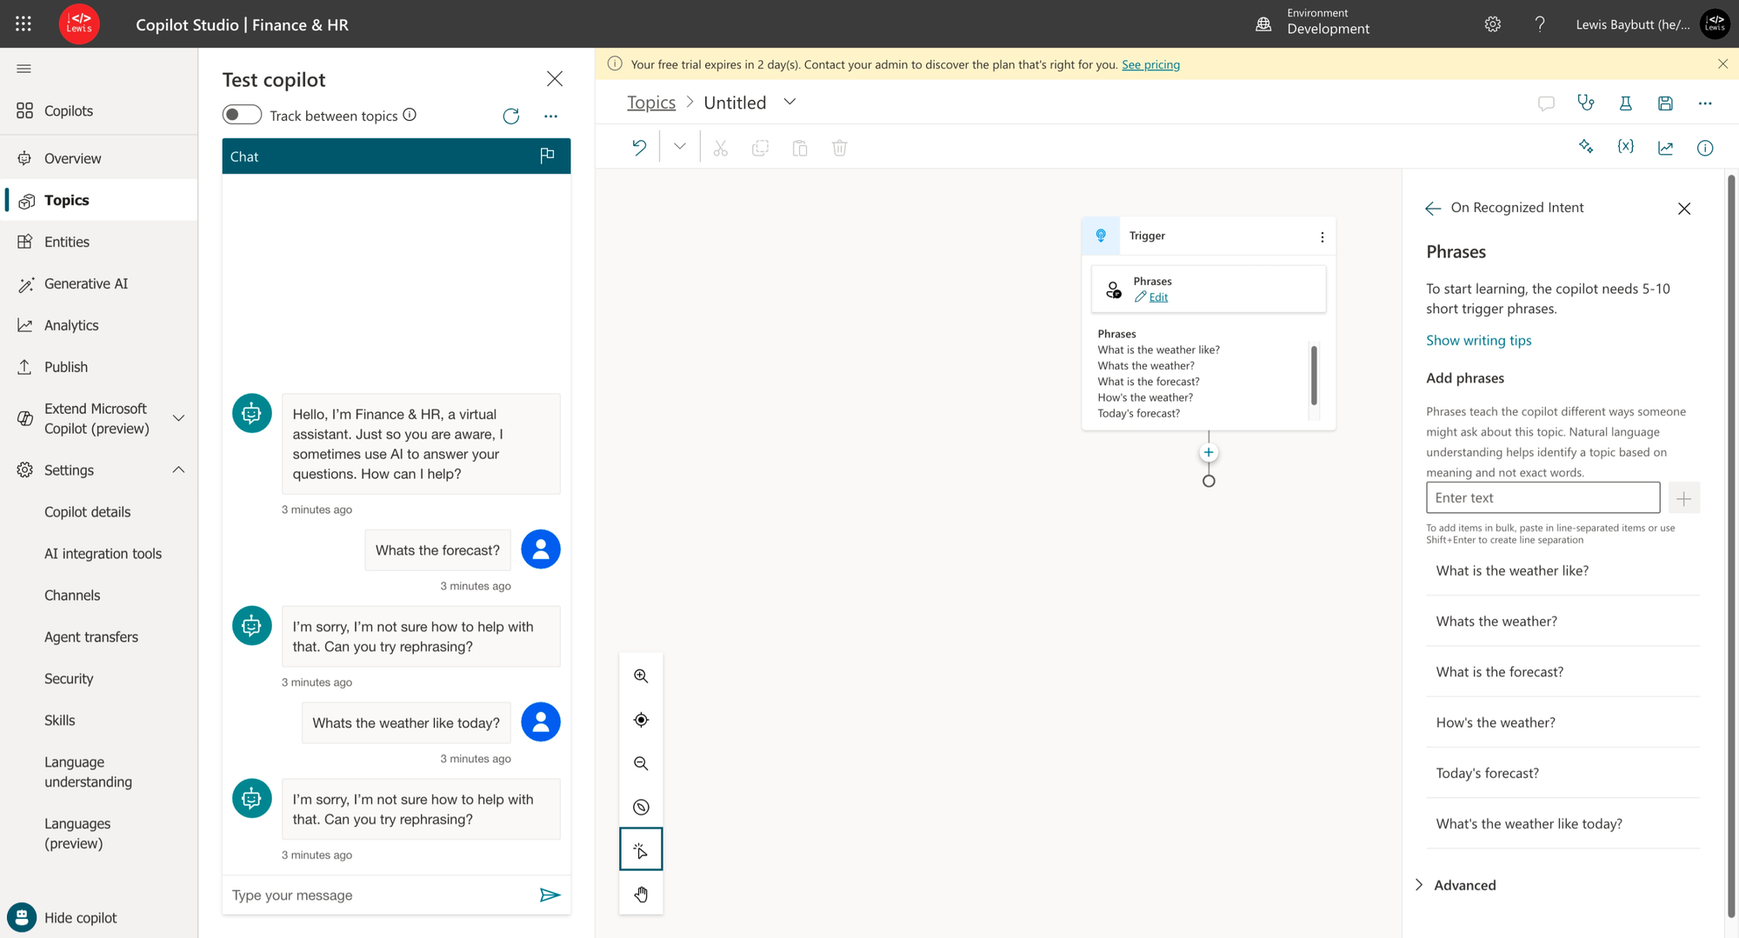Image resolution: width=1739 pixels, height=938 pixels.
Task: Reset the test chat with the refresh icon
Action: coord(511,116)
